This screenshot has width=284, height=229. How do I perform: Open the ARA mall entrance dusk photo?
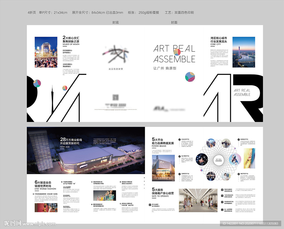click(163, 168)
